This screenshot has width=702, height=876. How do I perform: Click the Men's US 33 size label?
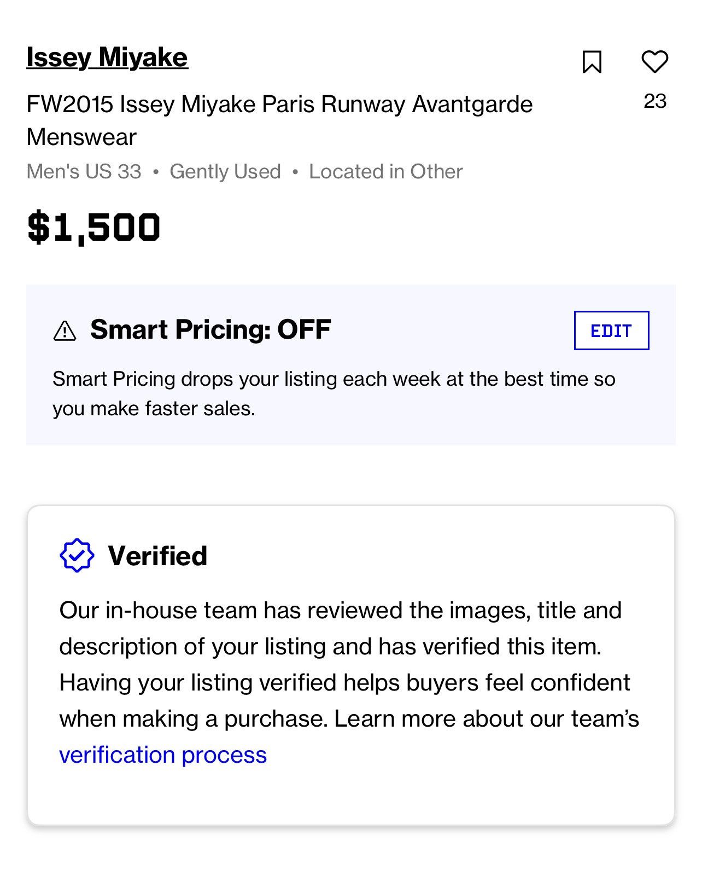click(x=84, y=172)
